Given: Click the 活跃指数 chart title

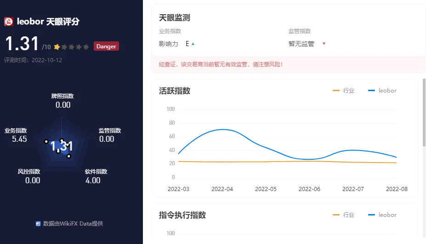Looking at the screenshot, I should [175, 91].
